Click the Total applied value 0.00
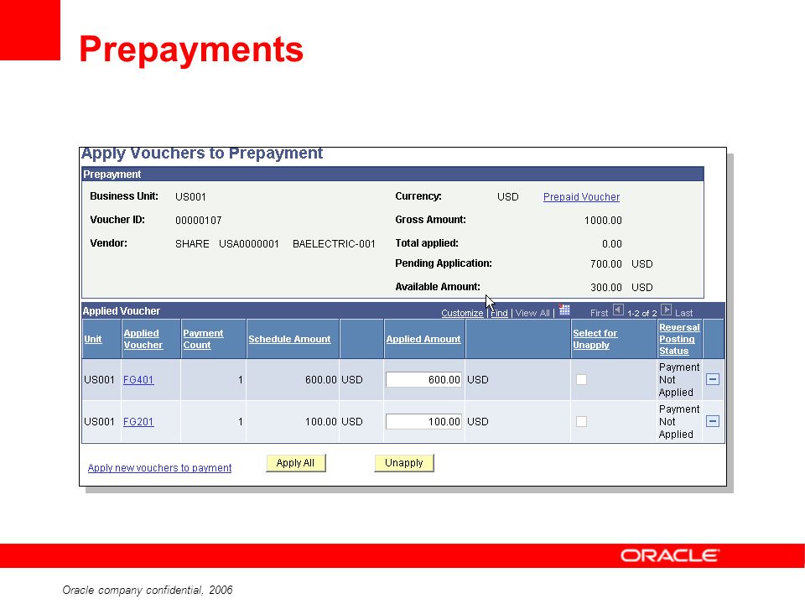Image resolution: width=805 pixels, height=604 pixels. [612, 244]
